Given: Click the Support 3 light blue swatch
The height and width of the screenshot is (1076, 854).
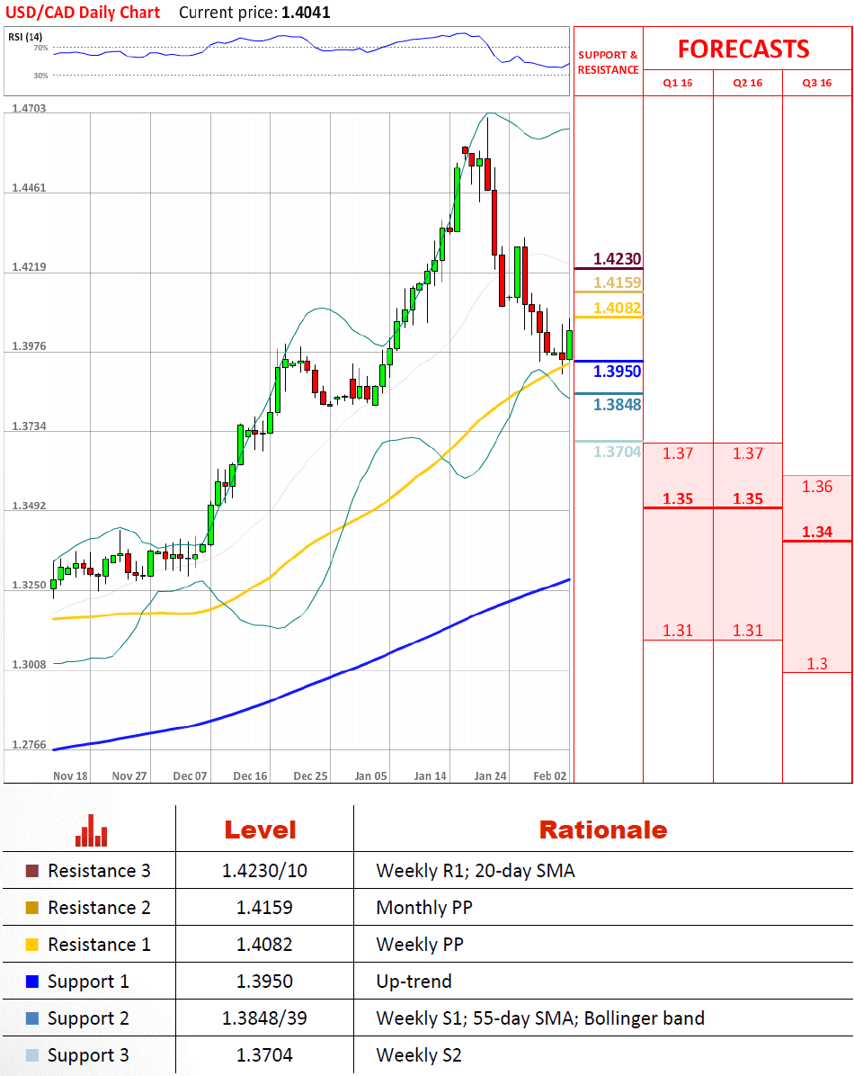Looking at the screenshot, I should pos(32,1055).
